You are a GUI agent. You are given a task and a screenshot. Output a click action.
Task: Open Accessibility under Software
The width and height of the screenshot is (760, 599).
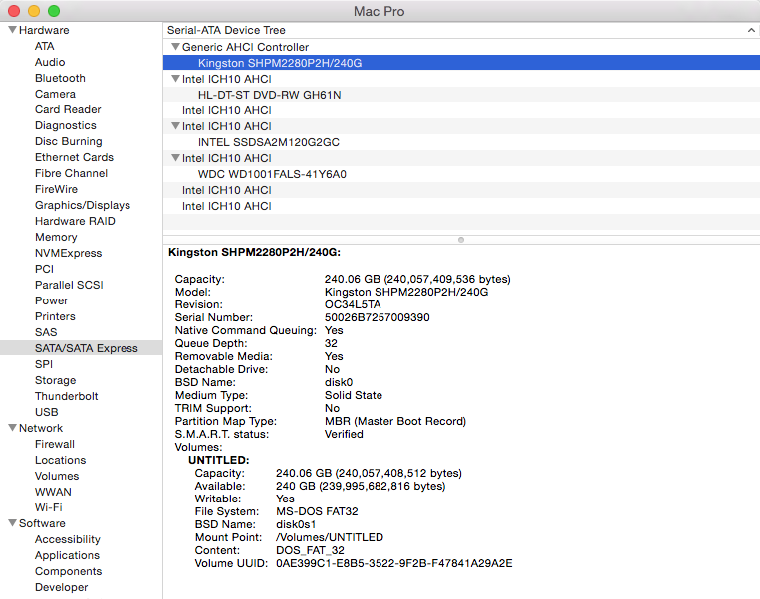tap(68, 539)
